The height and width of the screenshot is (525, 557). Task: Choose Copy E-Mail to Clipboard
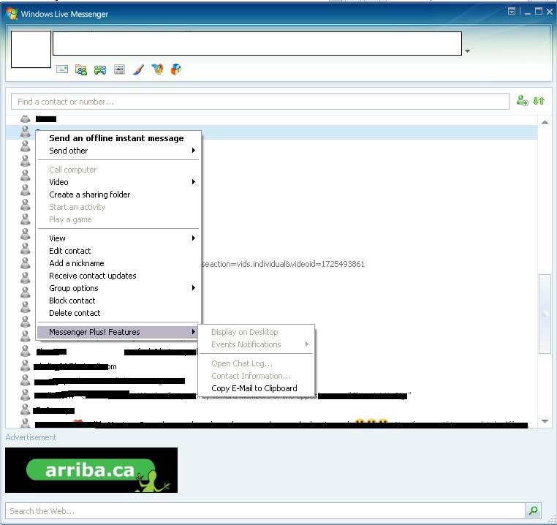254,388
